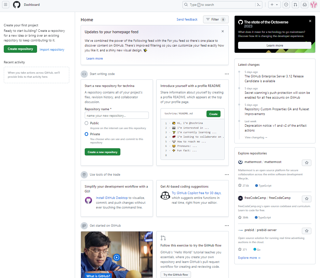Click the Dashboard title in header
Image resolution: width=320 pixels, height=278 pixels.
(x=32, y=5)
